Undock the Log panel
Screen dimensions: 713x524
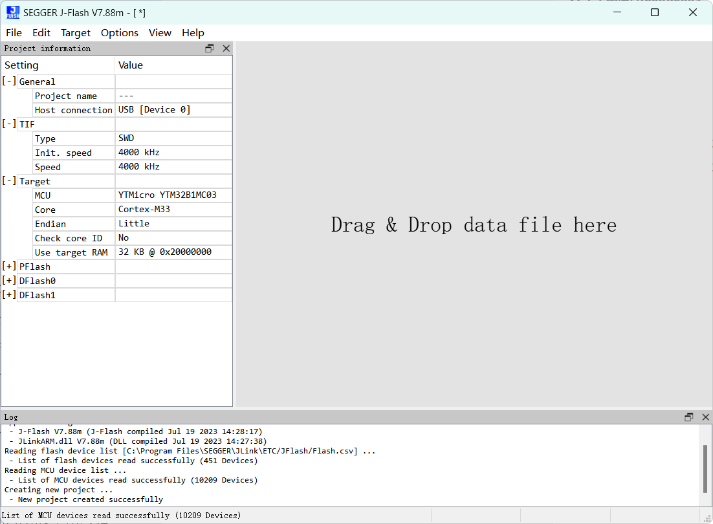(x=689, y=417)
